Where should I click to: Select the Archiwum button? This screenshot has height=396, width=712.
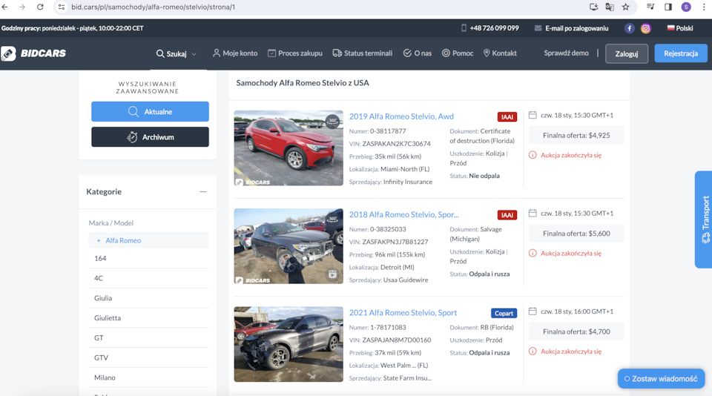150,136
